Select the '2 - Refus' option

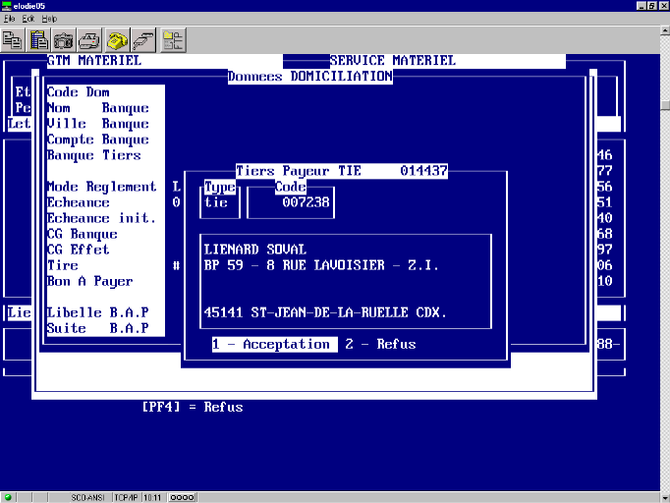380,345
